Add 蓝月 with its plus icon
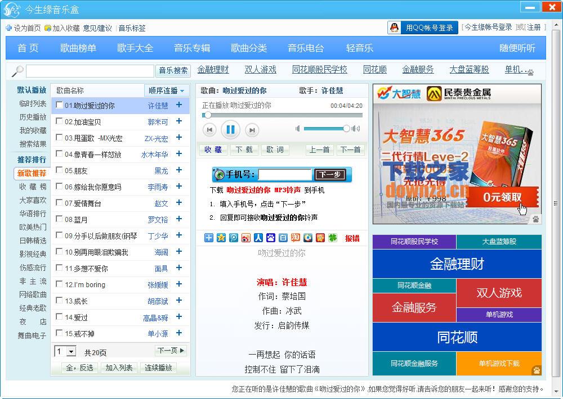 tap(179, 219)
